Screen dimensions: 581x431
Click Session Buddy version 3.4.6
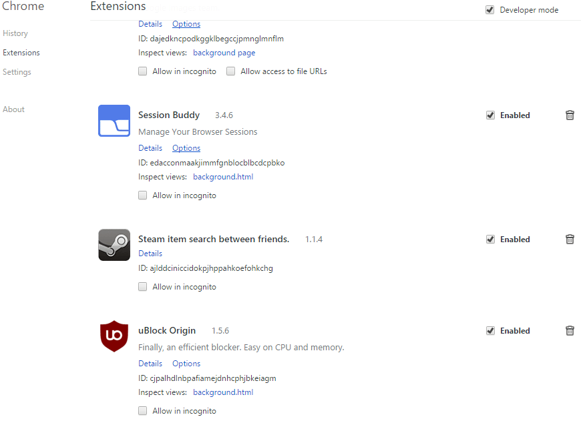click(x=224, y=115)
